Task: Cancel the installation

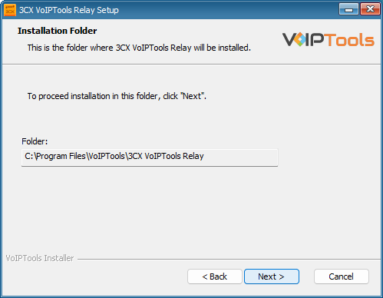Action: coord(342,276)
